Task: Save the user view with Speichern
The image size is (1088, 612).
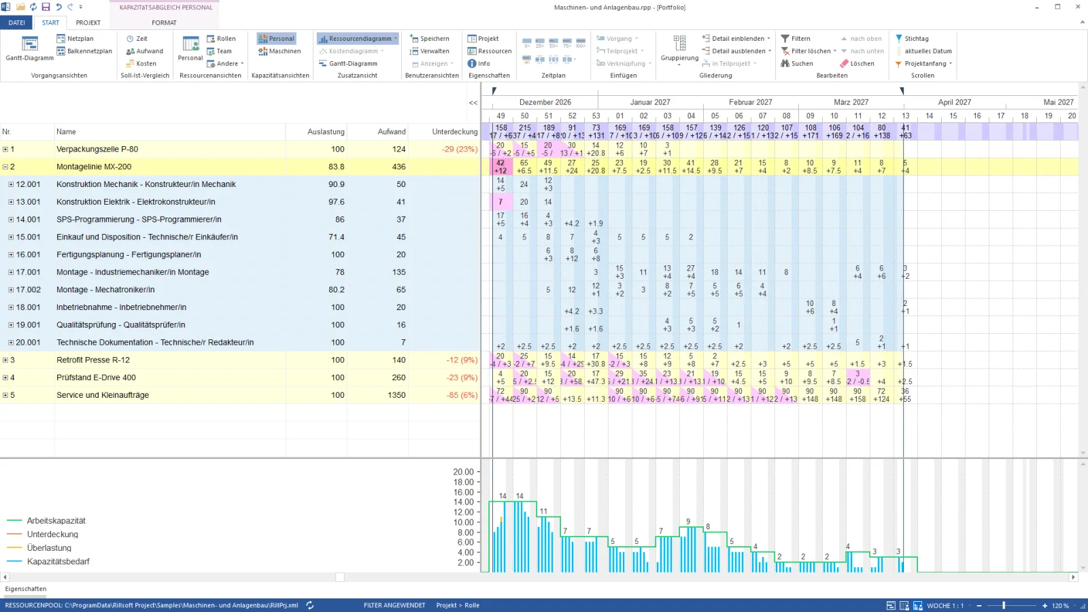Action: (429, 39)
